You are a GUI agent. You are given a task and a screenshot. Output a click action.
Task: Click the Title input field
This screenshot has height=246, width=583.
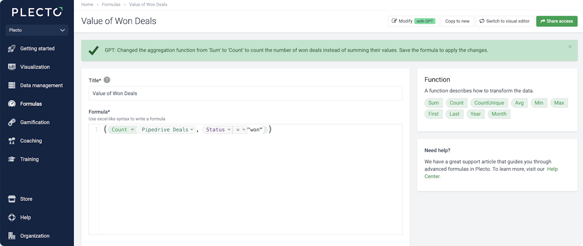click(x=245, y=93)
